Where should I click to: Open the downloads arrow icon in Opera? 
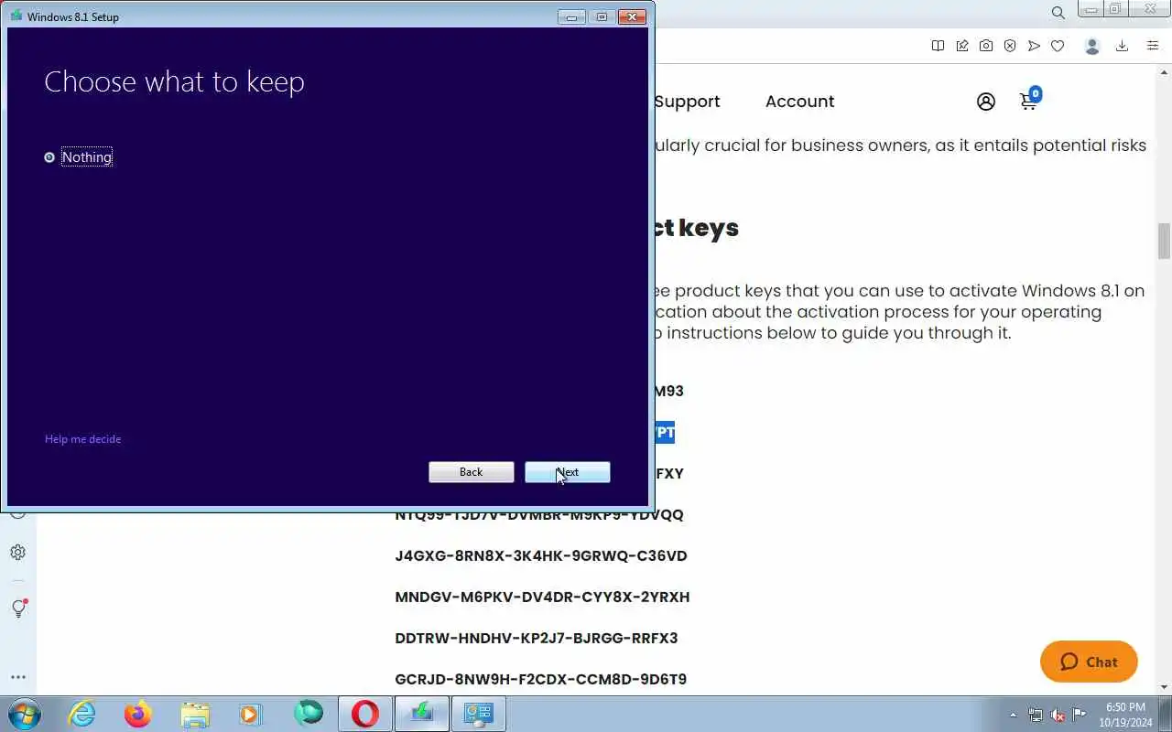click(1122, 46)
